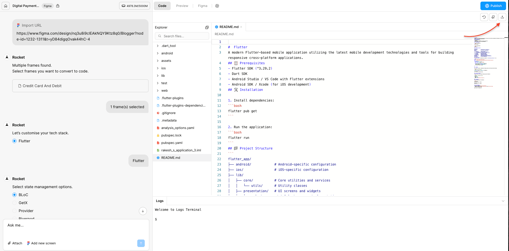Image resolution: width=509 pixels, height=251 pixels.
Task: Select the BLoC state management option
Action: coord(14,195)
